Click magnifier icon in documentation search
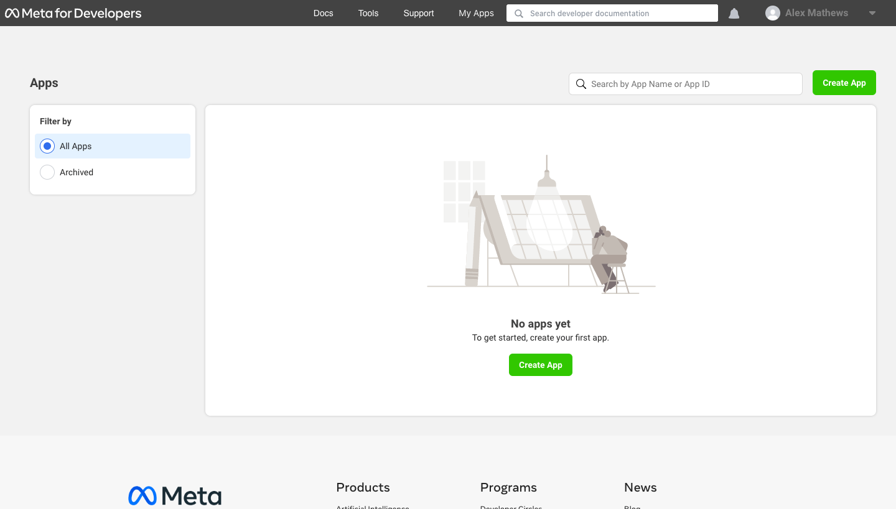896x509 pixels. pos(519,13)
